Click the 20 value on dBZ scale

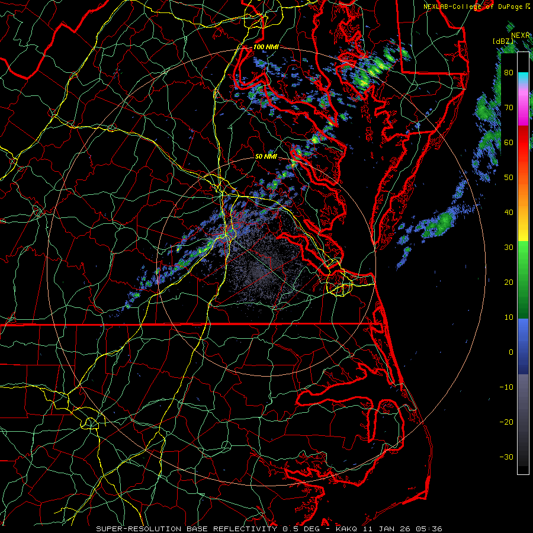pos(509,282)
